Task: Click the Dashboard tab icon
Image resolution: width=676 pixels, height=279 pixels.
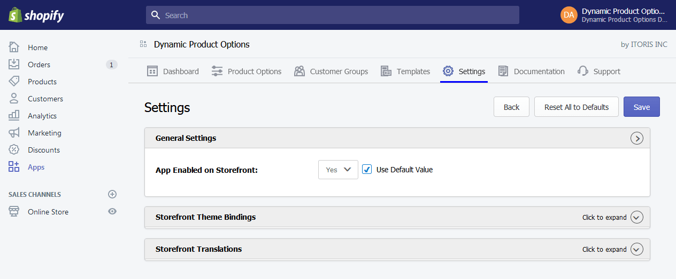Action: pyautogui.click(x=152, y=71)
